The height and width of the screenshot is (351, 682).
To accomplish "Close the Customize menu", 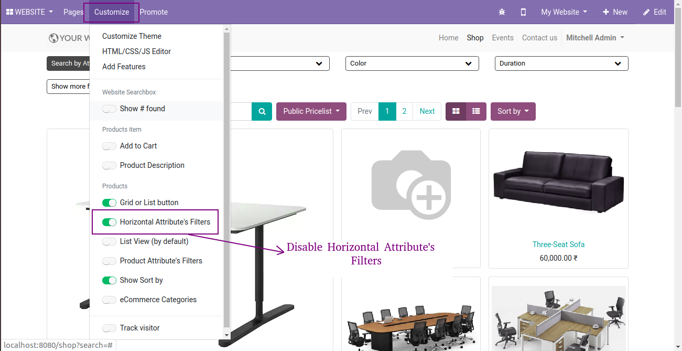I will tap(112, 12).
